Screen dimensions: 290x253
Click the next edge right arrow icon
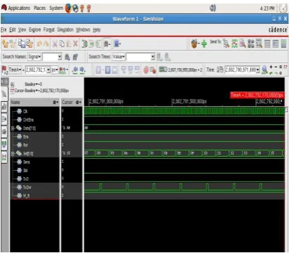coord(82,70)
